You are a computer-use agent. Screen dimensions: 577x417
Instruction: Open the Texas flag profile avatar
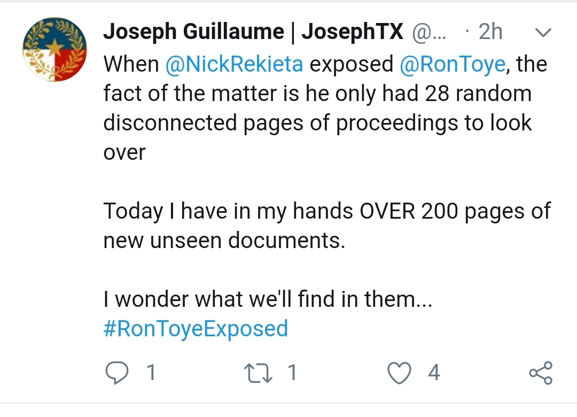(54, 49)
